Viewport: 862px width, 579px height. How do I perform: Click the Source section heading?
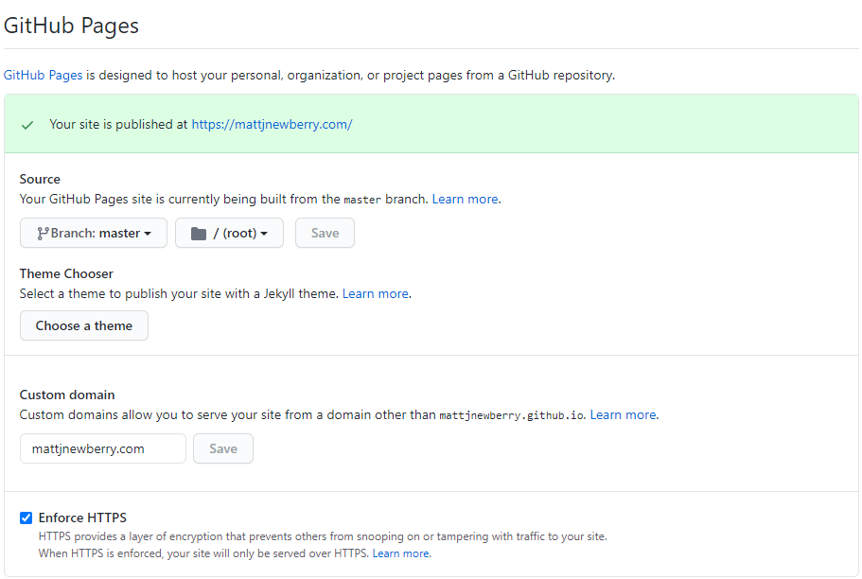[40, 179]
